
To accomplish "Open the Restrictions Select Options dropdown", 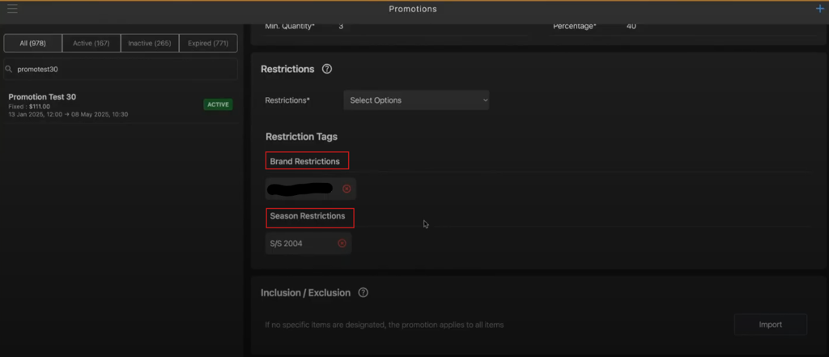I will pyautogui.click(x=416, y=100).
